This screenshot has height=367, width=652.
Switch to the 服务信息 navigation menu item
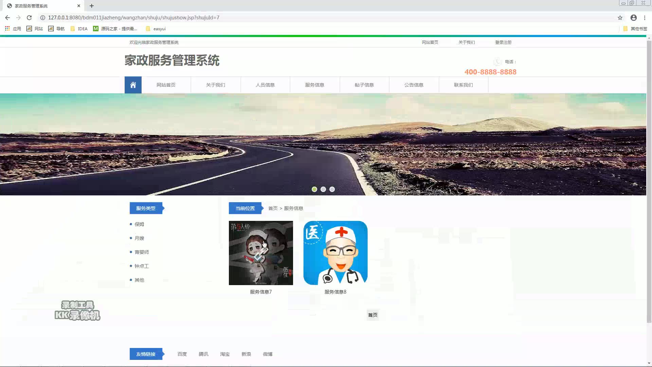314,85
